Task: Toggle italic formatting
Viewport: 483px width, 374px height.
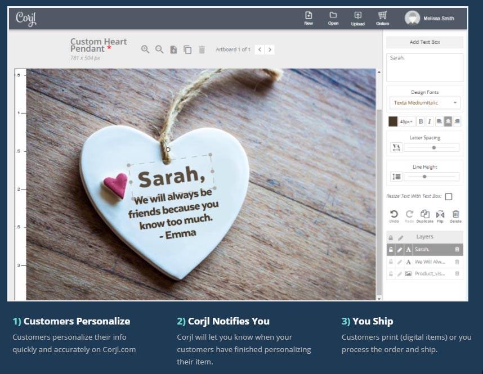Action: (x=430, y=121)
